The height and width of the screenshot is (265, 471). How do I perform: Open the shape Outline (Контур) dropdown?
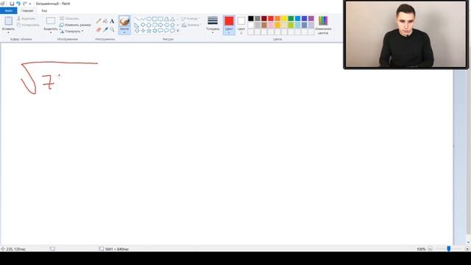[x=191, y=18]
